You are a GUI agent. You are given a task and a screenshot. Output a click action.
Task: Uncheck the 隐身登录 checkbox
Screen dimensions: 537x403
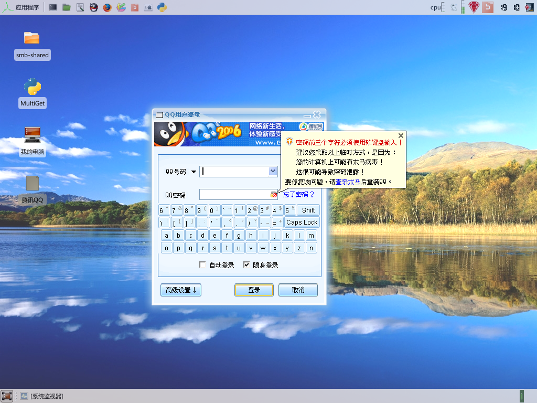click(246, 264)
